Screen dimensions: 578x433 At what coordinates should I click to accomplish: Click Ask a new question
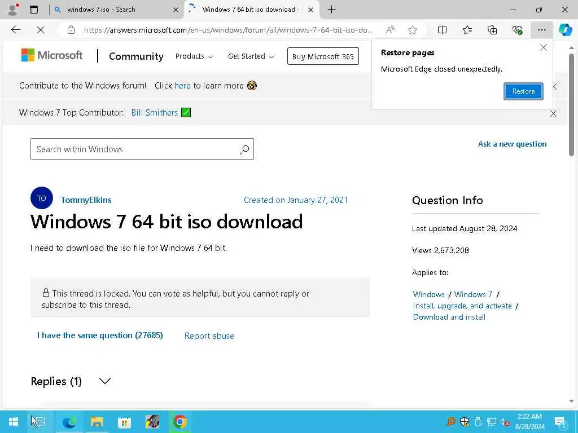pos(512,144)
